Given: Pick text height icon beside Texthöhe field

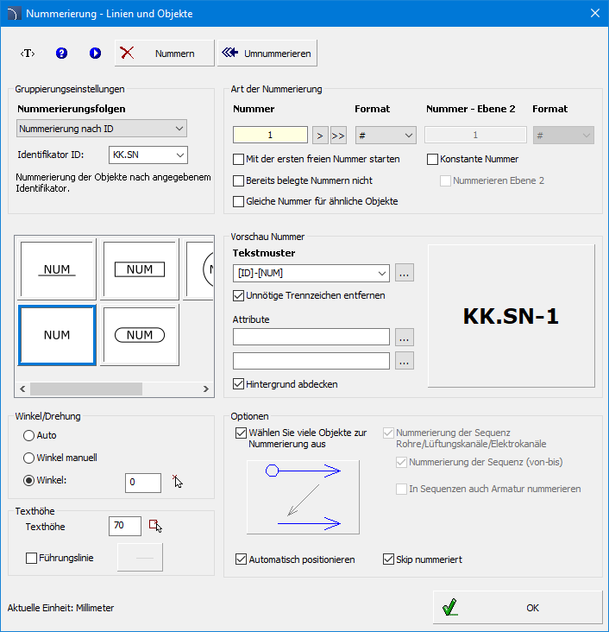Looking at the screenshot, I should 155,526.
